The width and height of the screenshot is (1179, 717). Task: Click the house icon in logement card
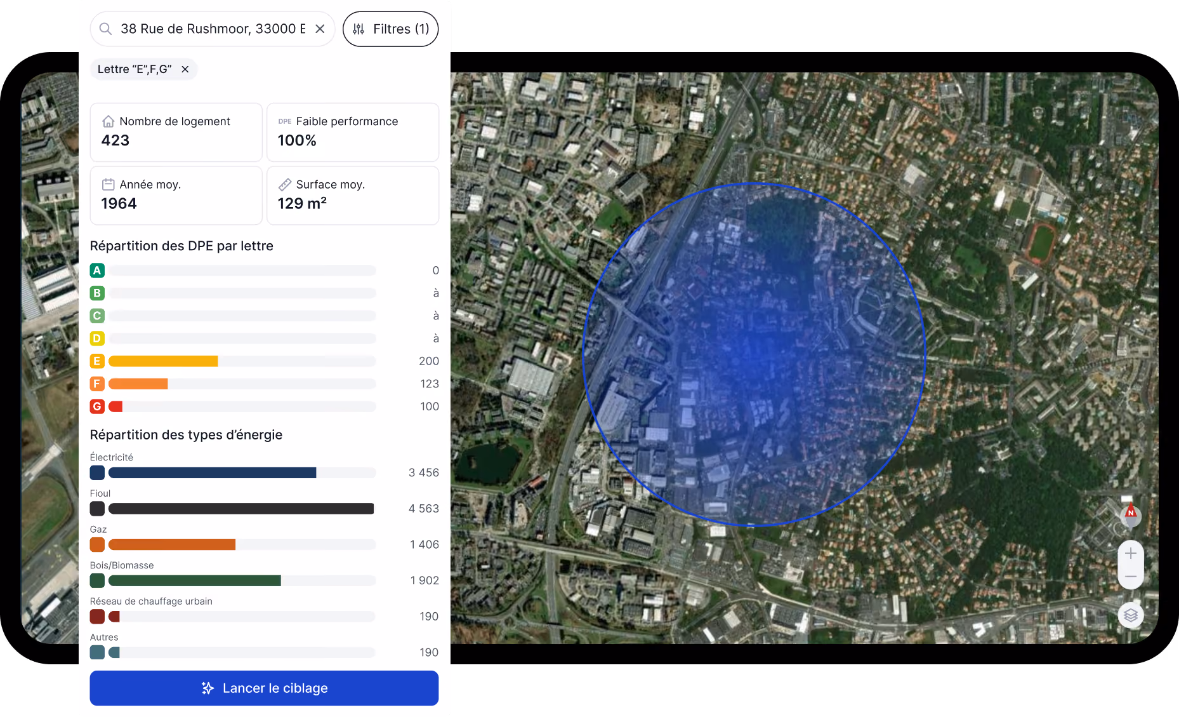(x=109, y=121)
